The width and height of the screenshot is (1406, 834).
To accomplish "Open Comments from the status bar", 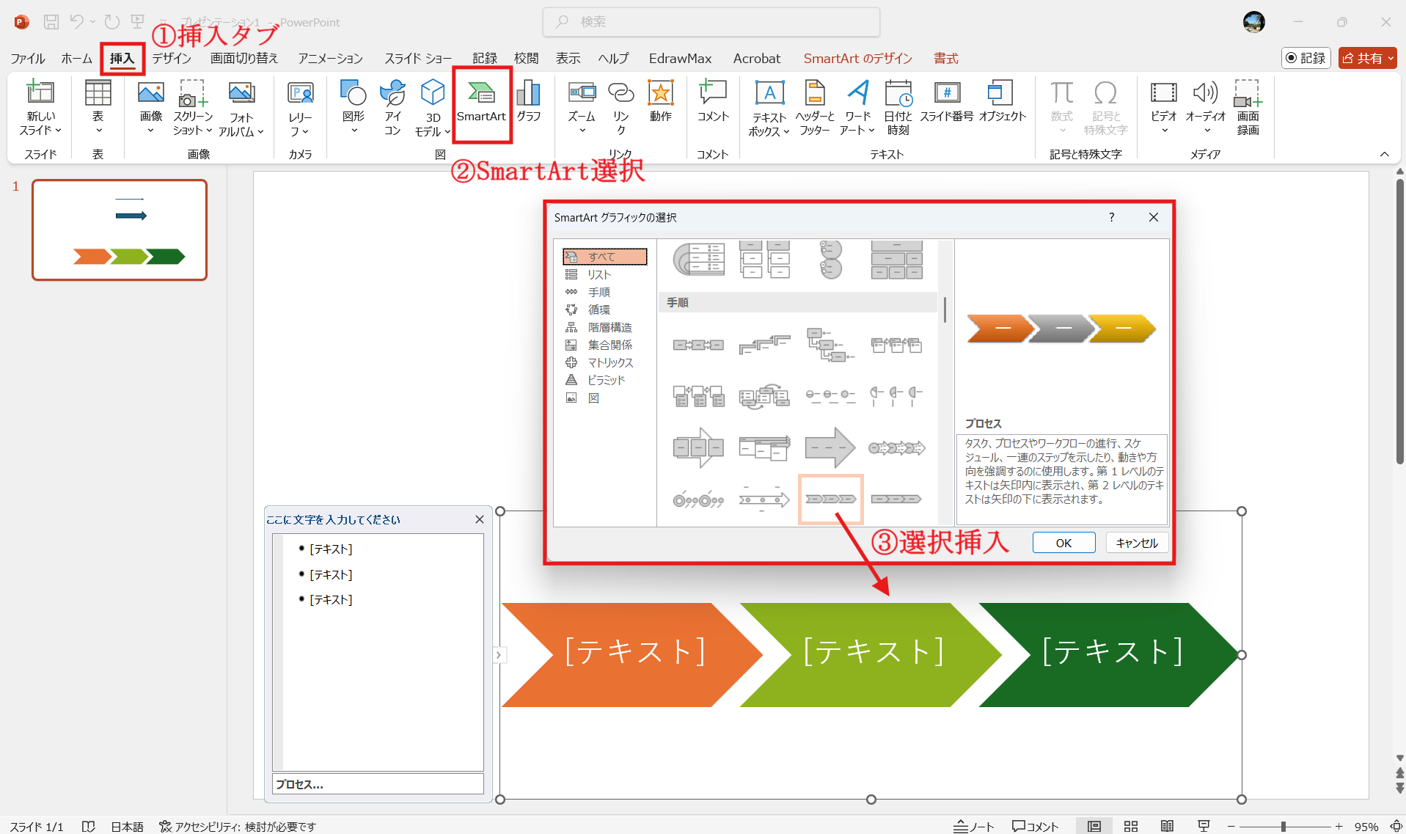I will [x=1035, y=827].
